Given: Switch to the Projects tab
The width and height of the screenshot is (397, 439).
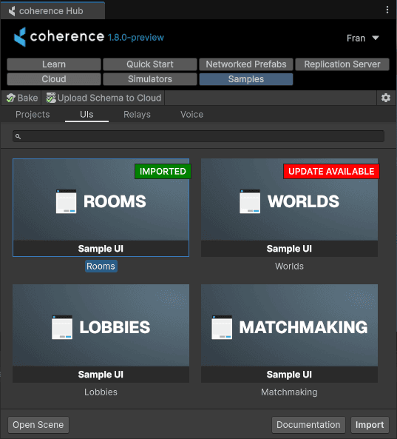Looking at the screenshot, I should point(33,114).
